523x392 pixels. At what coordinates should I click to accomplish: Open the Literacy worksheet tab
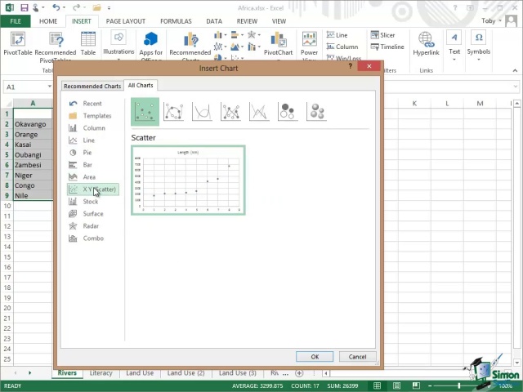point(101,373)
